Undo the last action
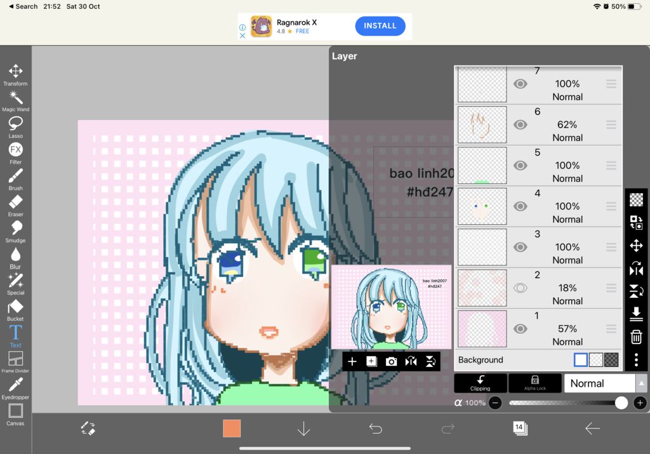This screenshot has width=650, height=454. [x=376, y=429]
